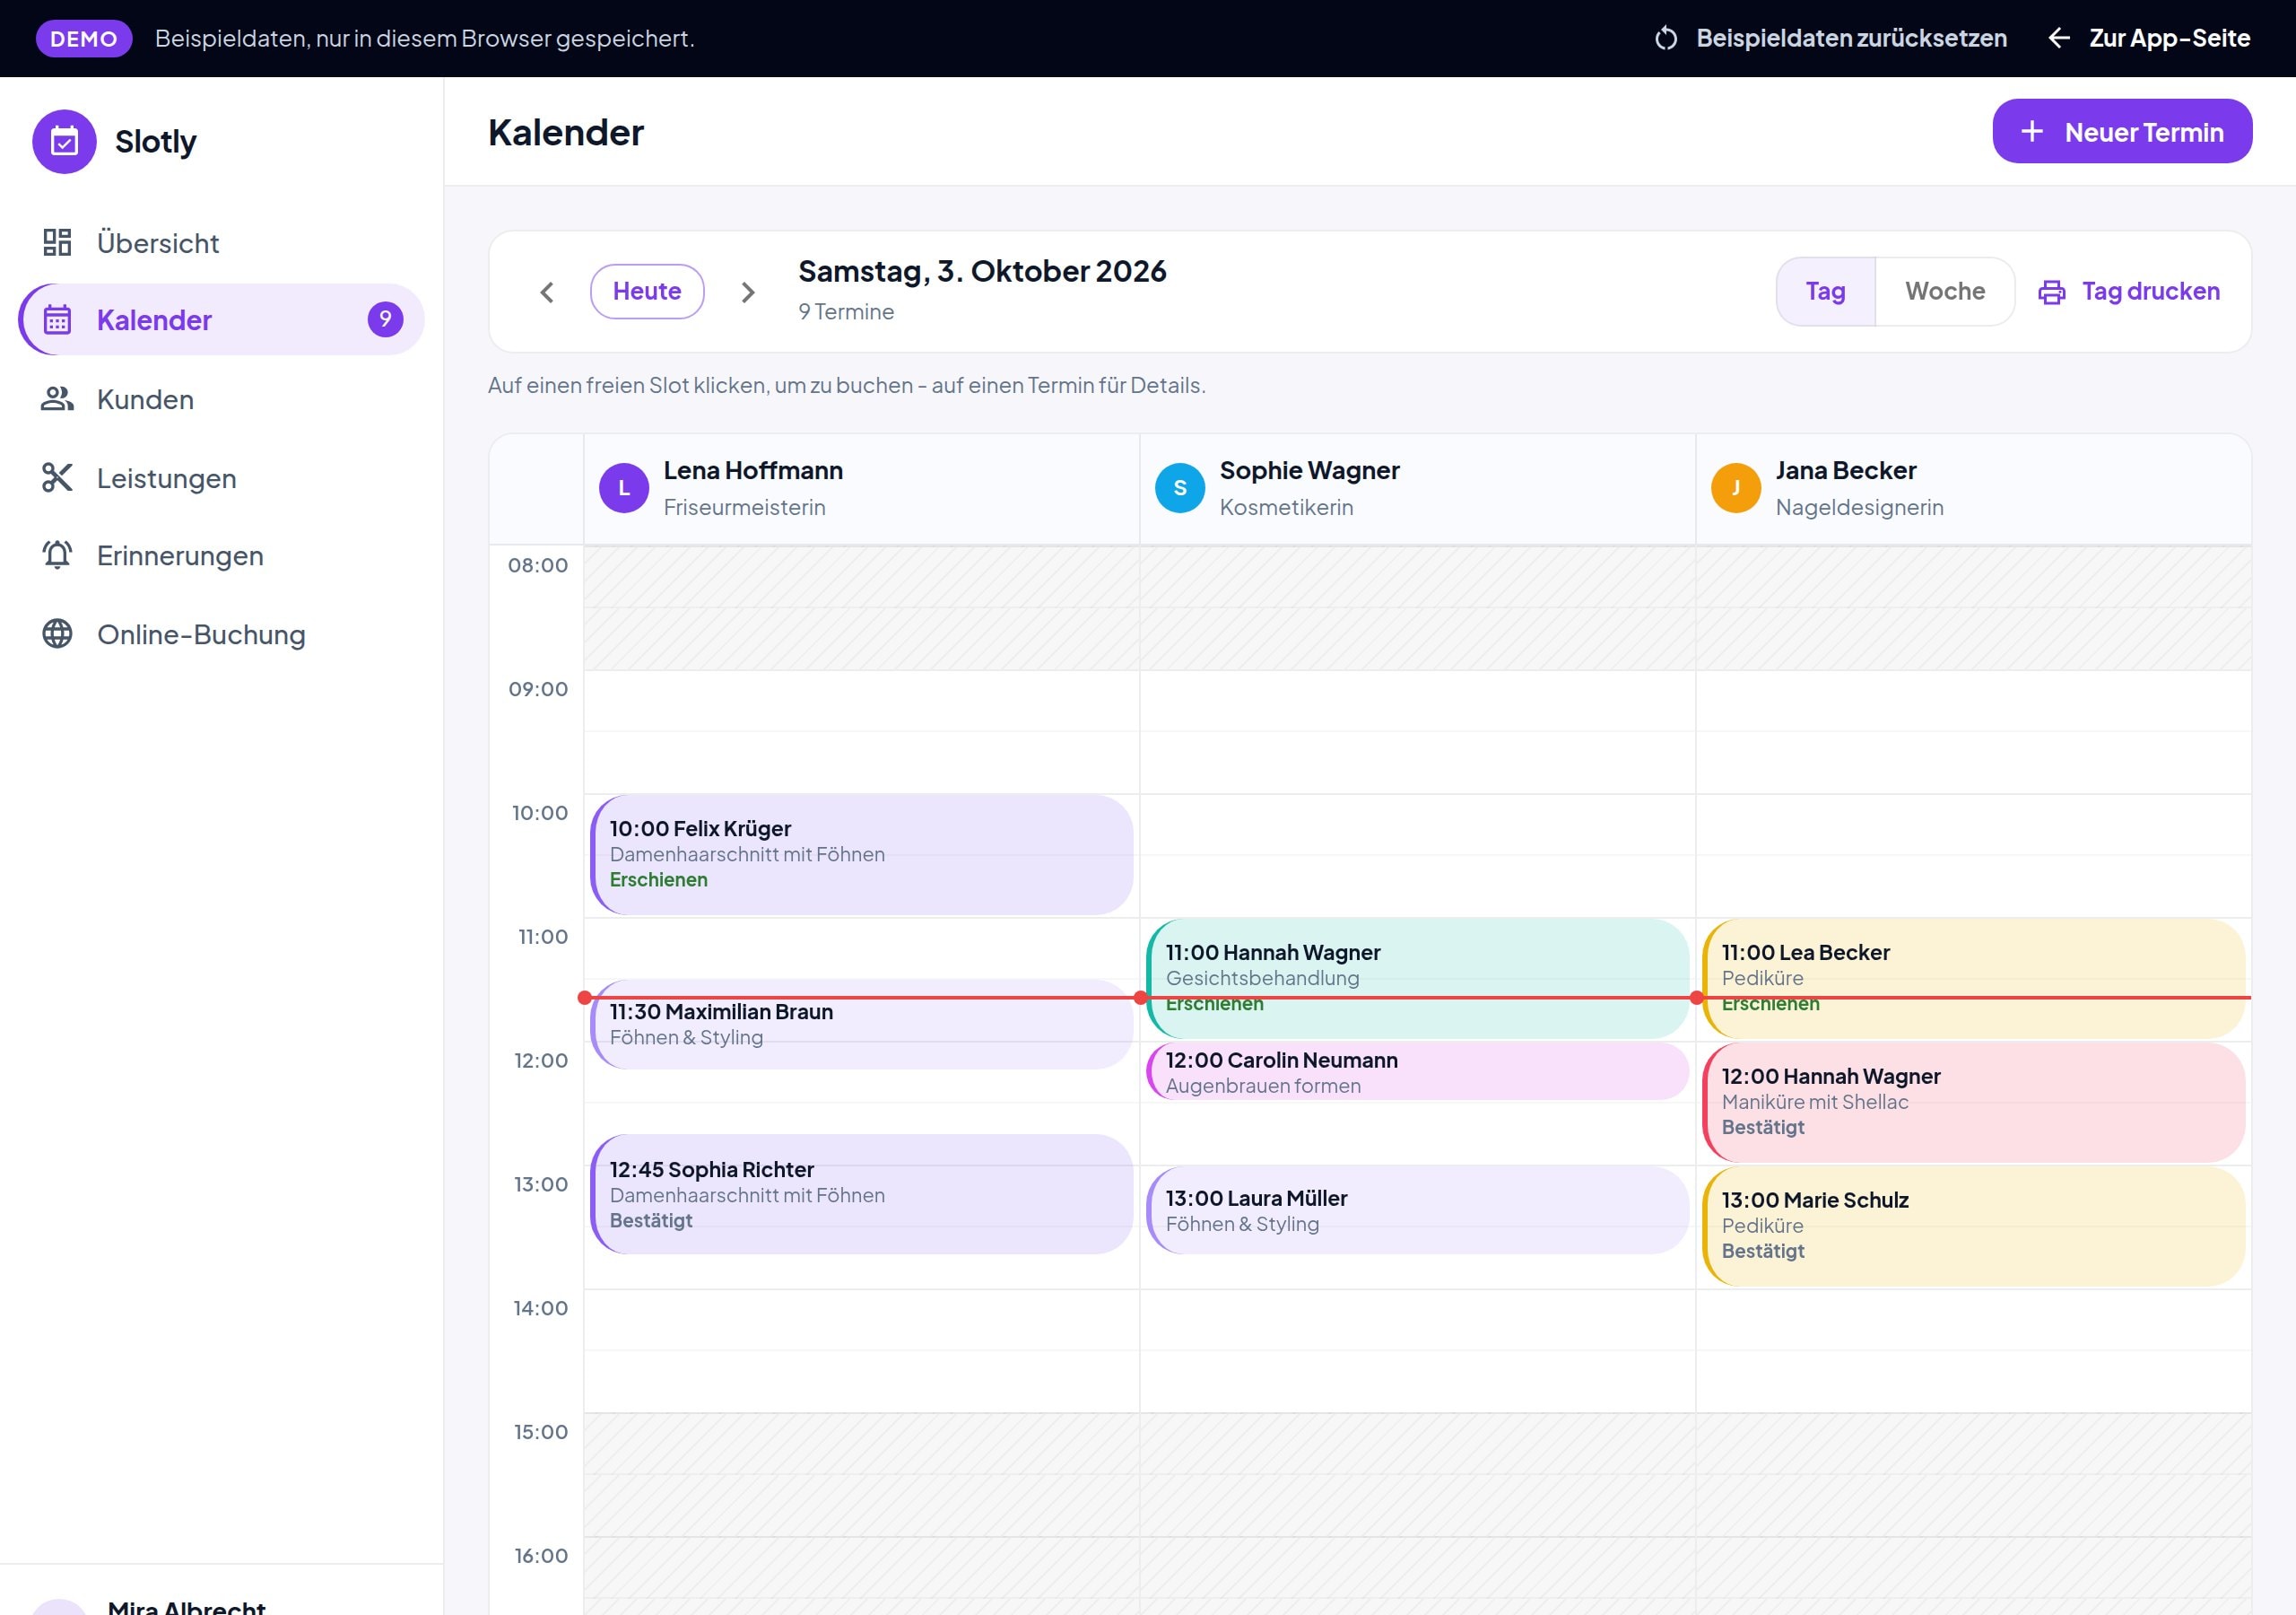Open Kunden in the sidebar
This screenshot has height=1615, width=2296.
point(221,398)
